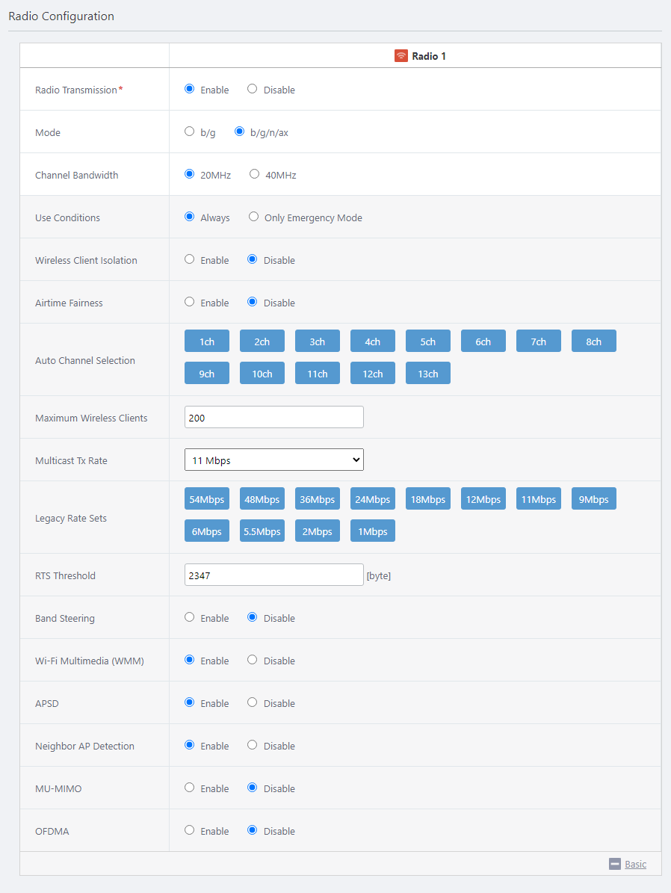Select Only Emergency Mode use condition
This screenshot has height=893, width=671.
[254, 217]
